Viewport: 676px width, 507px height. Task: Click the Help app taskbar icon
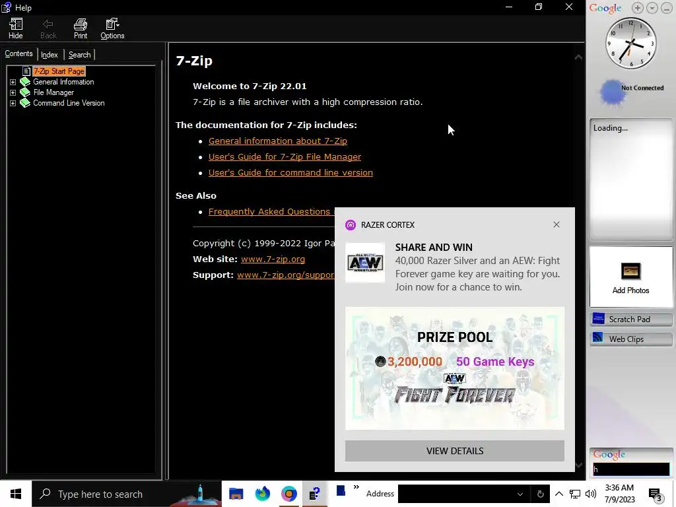click(x=315, y=494)
